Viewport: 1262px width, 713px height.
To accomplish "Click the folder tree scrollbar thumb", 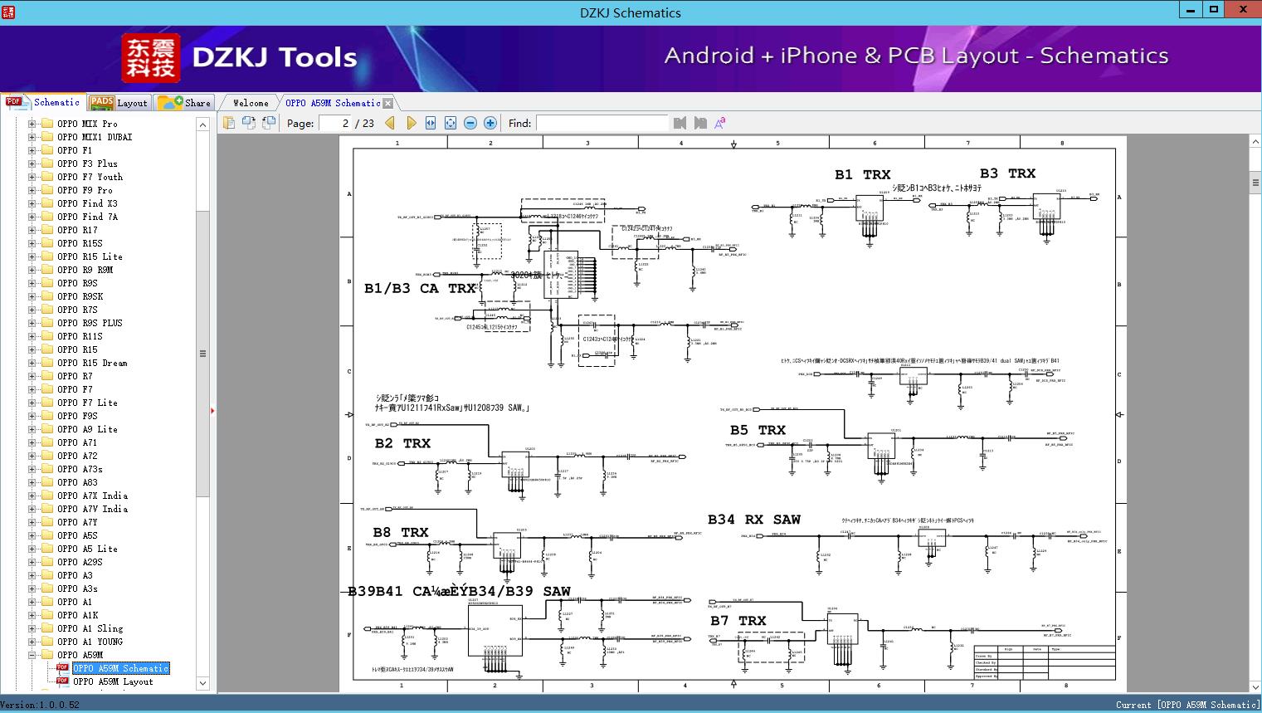I will coord(202,354).
